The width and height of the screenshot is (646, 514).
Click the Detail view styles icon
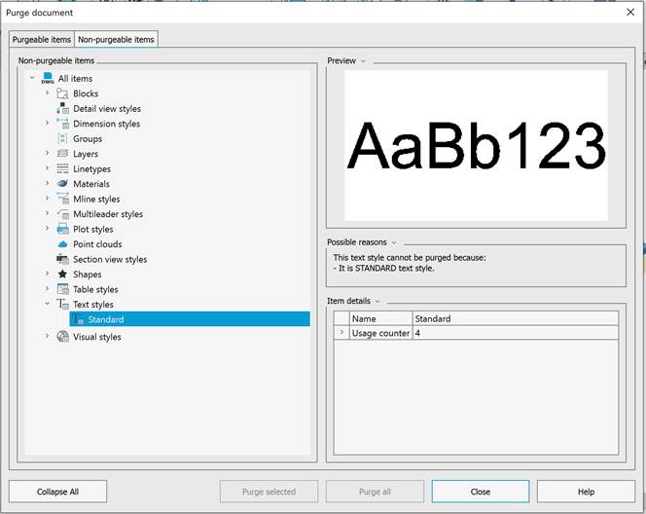(62, 108)
